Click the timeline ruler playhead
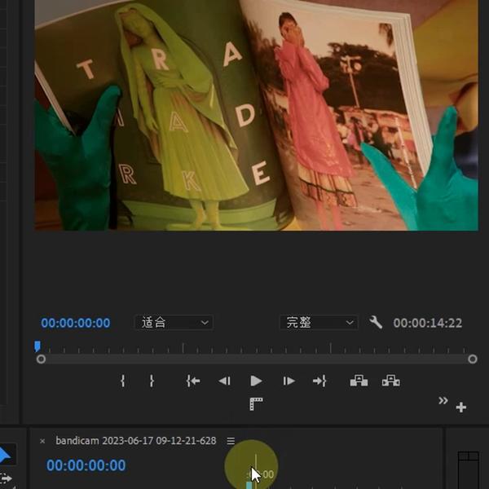 [249, 485]
